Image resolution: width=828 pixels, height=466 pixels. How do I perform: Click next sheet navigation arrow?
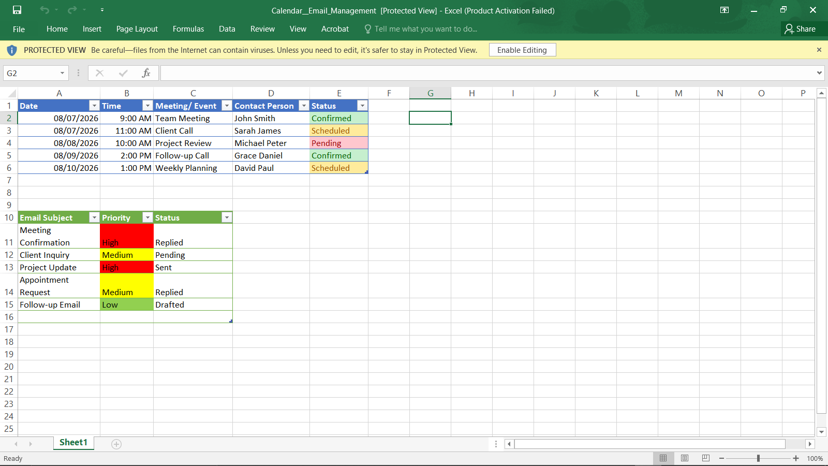[31, 444]
